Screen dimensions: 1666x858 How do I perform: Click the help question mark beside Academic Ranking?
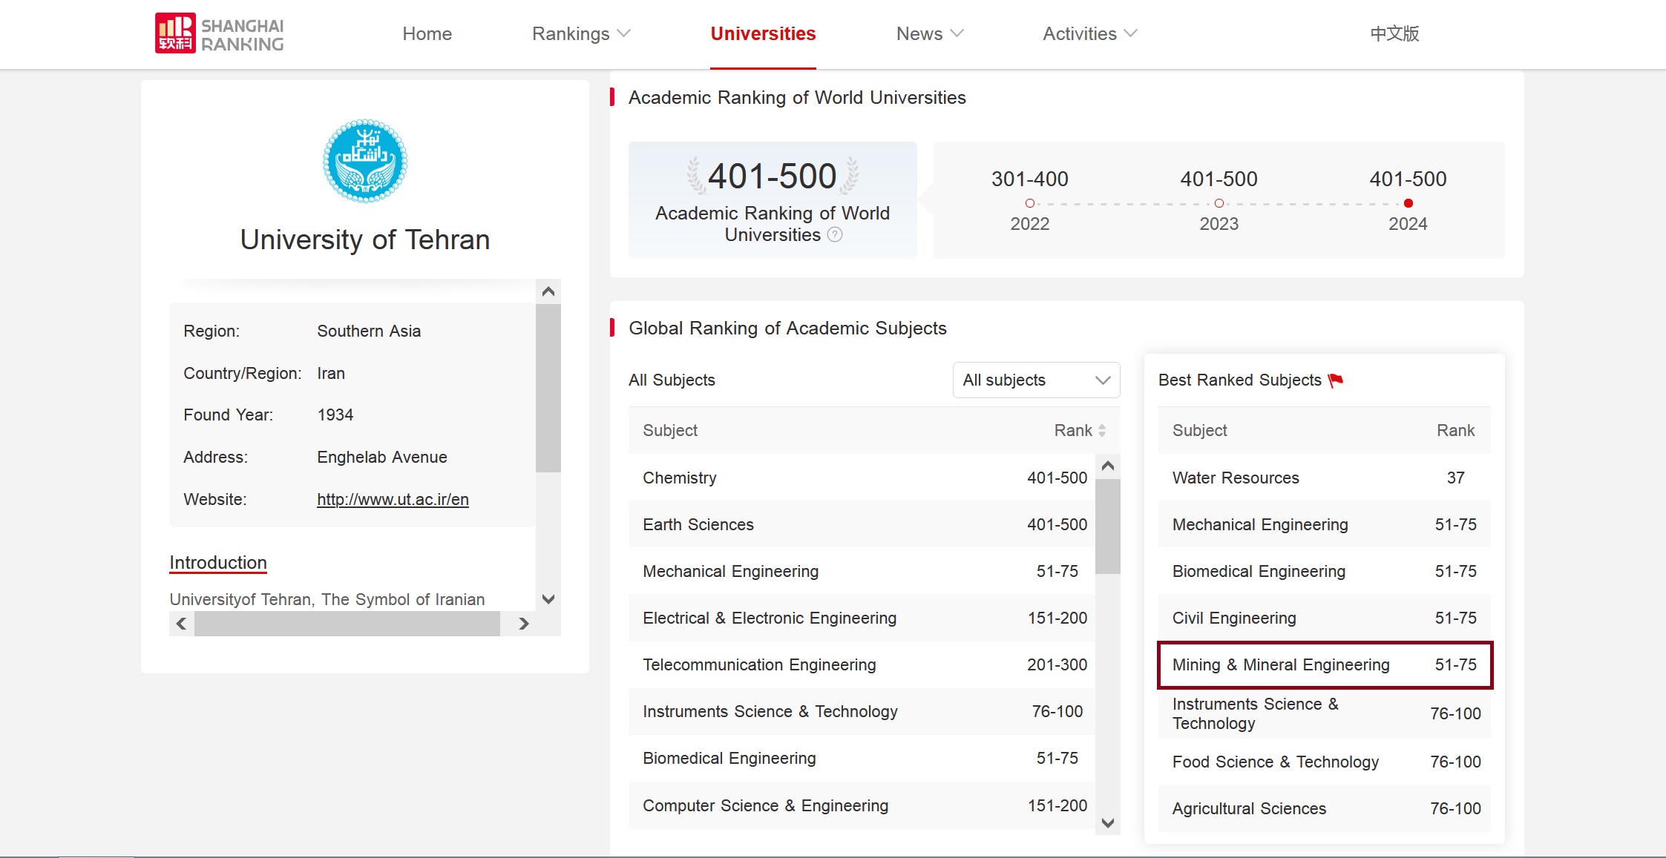pyautogui.click(x=835, y=235)
